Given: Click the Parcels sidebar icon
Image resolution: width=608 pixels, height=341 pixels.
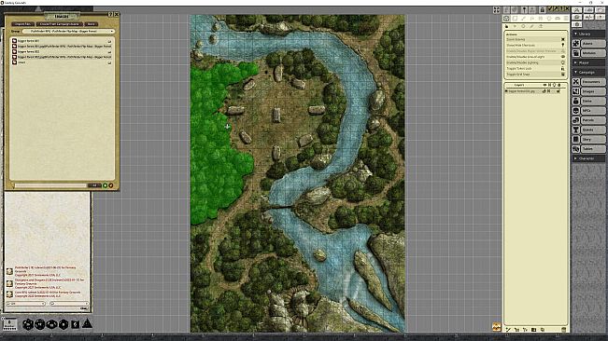Looking at the screenshot, I should (576, 120).
